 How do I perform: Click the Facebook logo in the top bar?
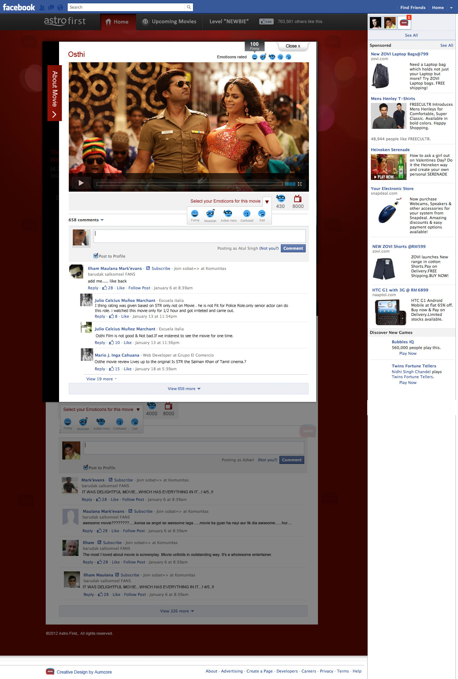point(19,7)
